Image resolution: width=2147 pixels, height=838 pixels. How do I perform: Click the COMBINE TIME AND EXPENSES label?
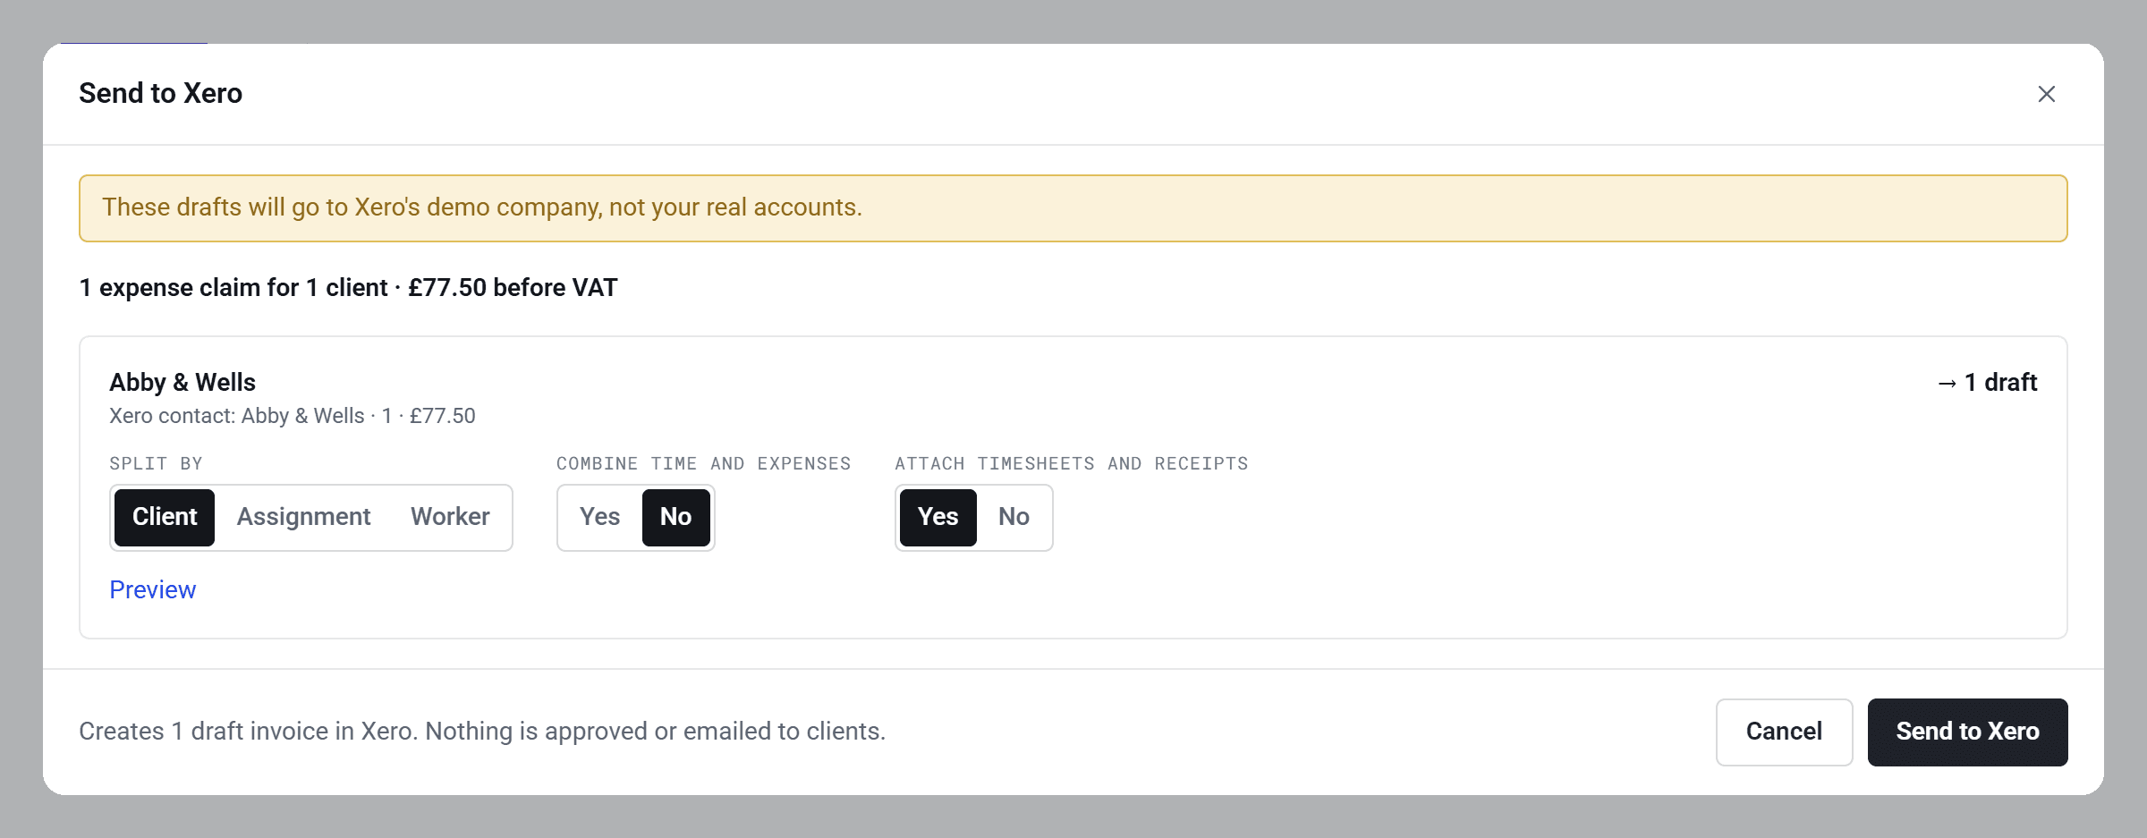click(x=703, y=463)
